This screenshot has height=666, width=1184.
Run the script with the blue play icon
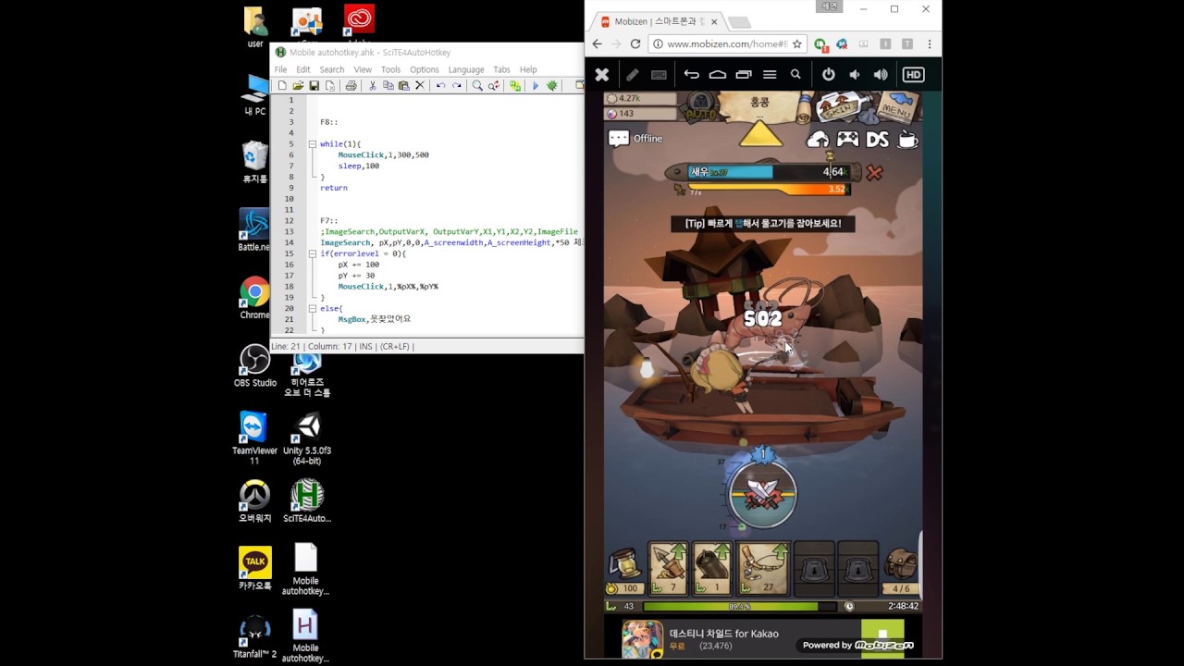535,85
